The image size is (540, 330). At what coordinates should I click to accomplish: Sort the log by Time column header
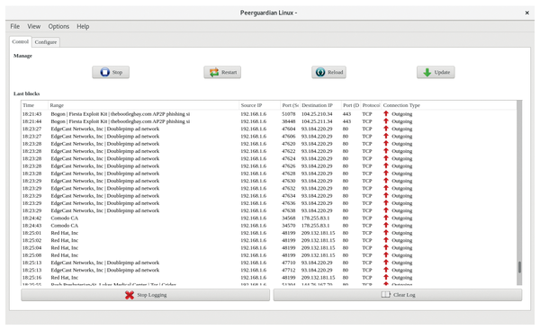pos(34,105)
